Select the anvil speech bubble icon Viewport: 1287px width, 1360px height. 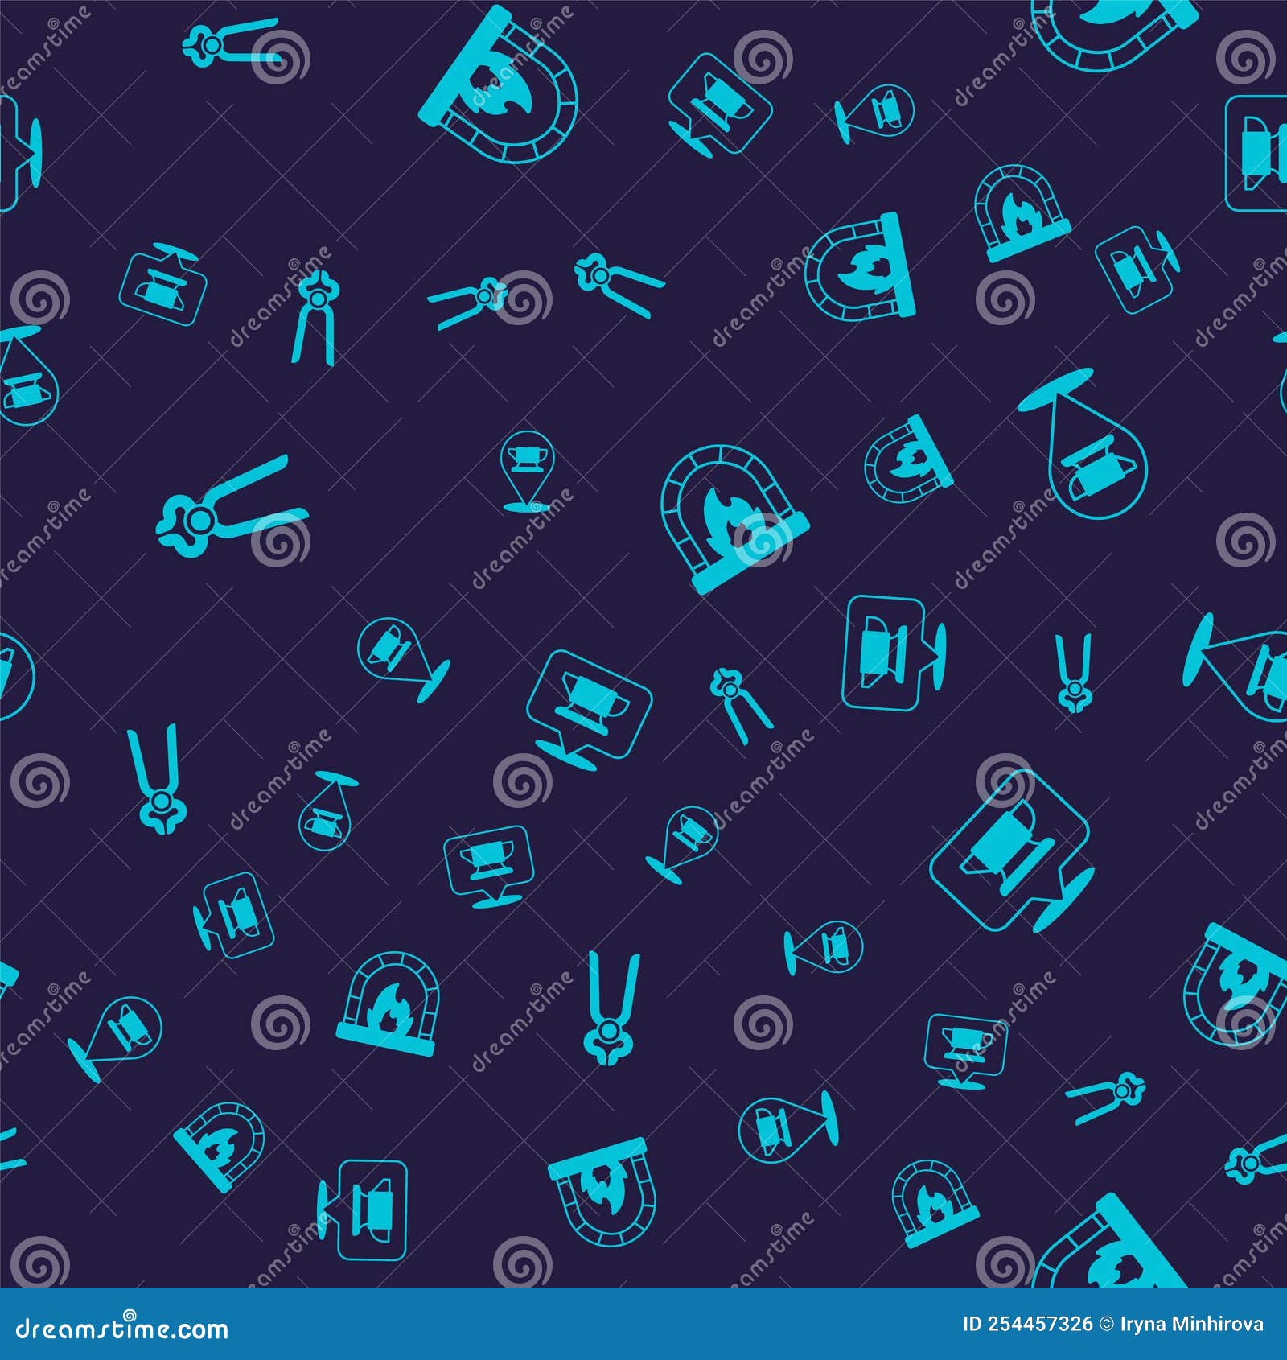pyautogui.click(x=587, y=708)
